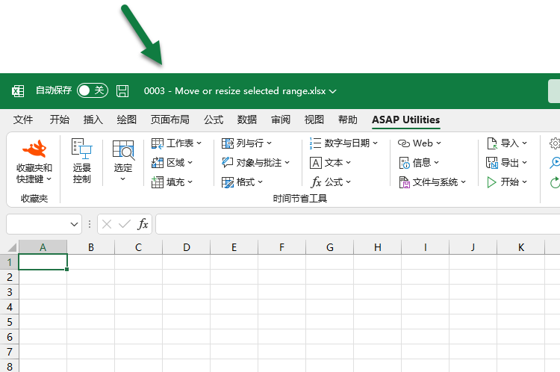Screen dimensions: 560x372
Task: Expand the 文本 (Text) menu
Action: point(330,163)
